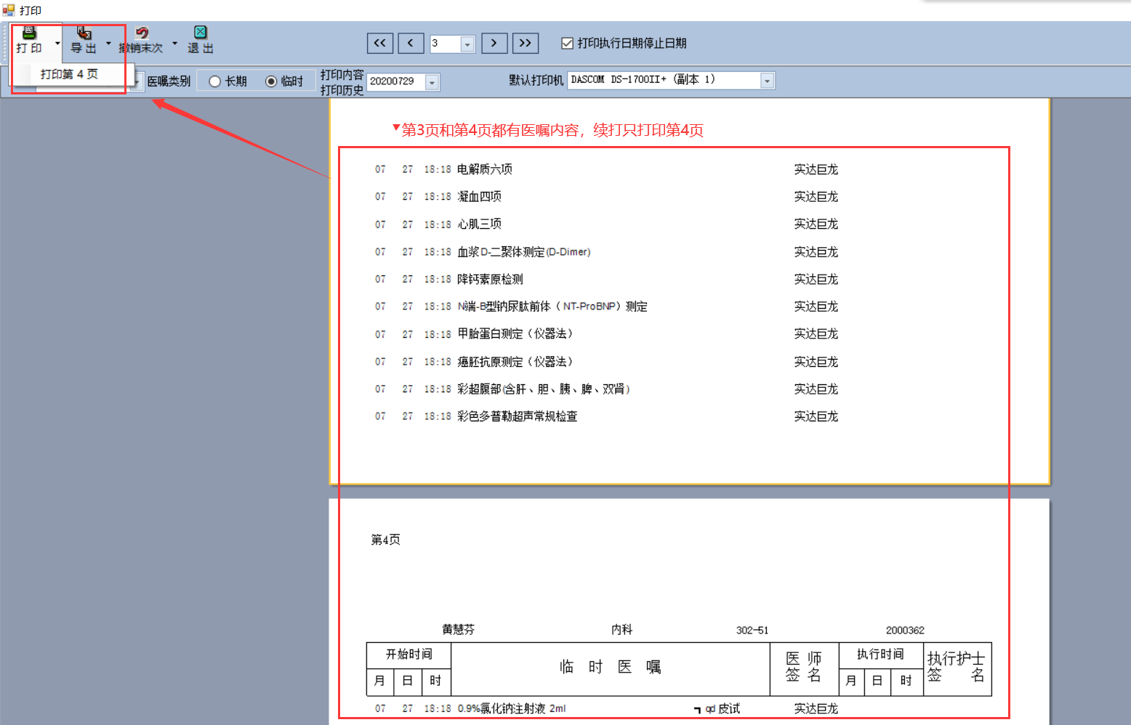This screenshot has width=1131, height=725.
Task: Select the 临时 order type radio button
Action: pos(271,81)
